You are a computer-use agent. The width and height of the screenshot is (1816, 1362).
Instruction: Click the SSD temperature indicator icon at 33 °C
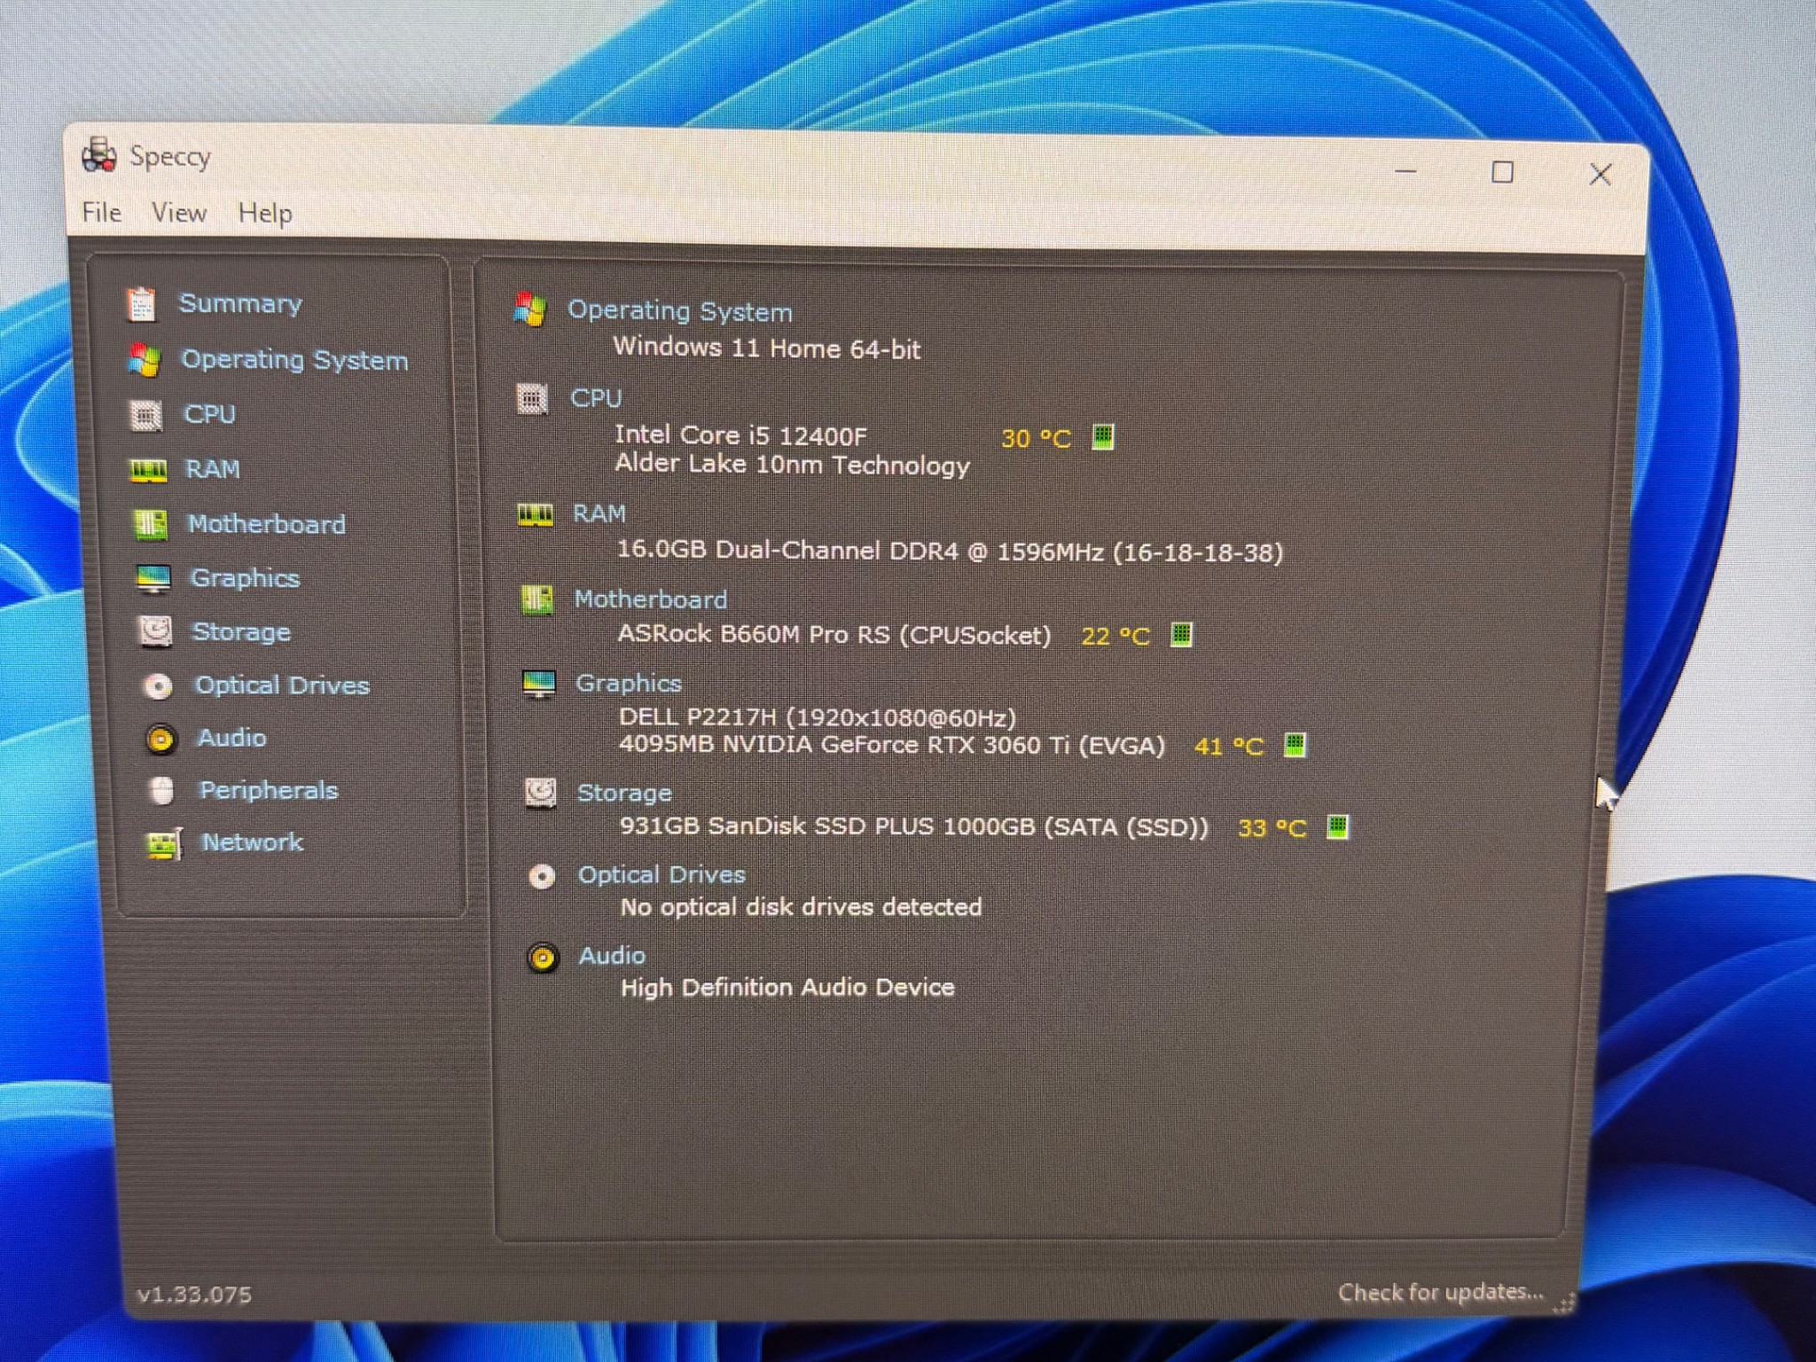pyautogui.click(x=1337, y=827)
